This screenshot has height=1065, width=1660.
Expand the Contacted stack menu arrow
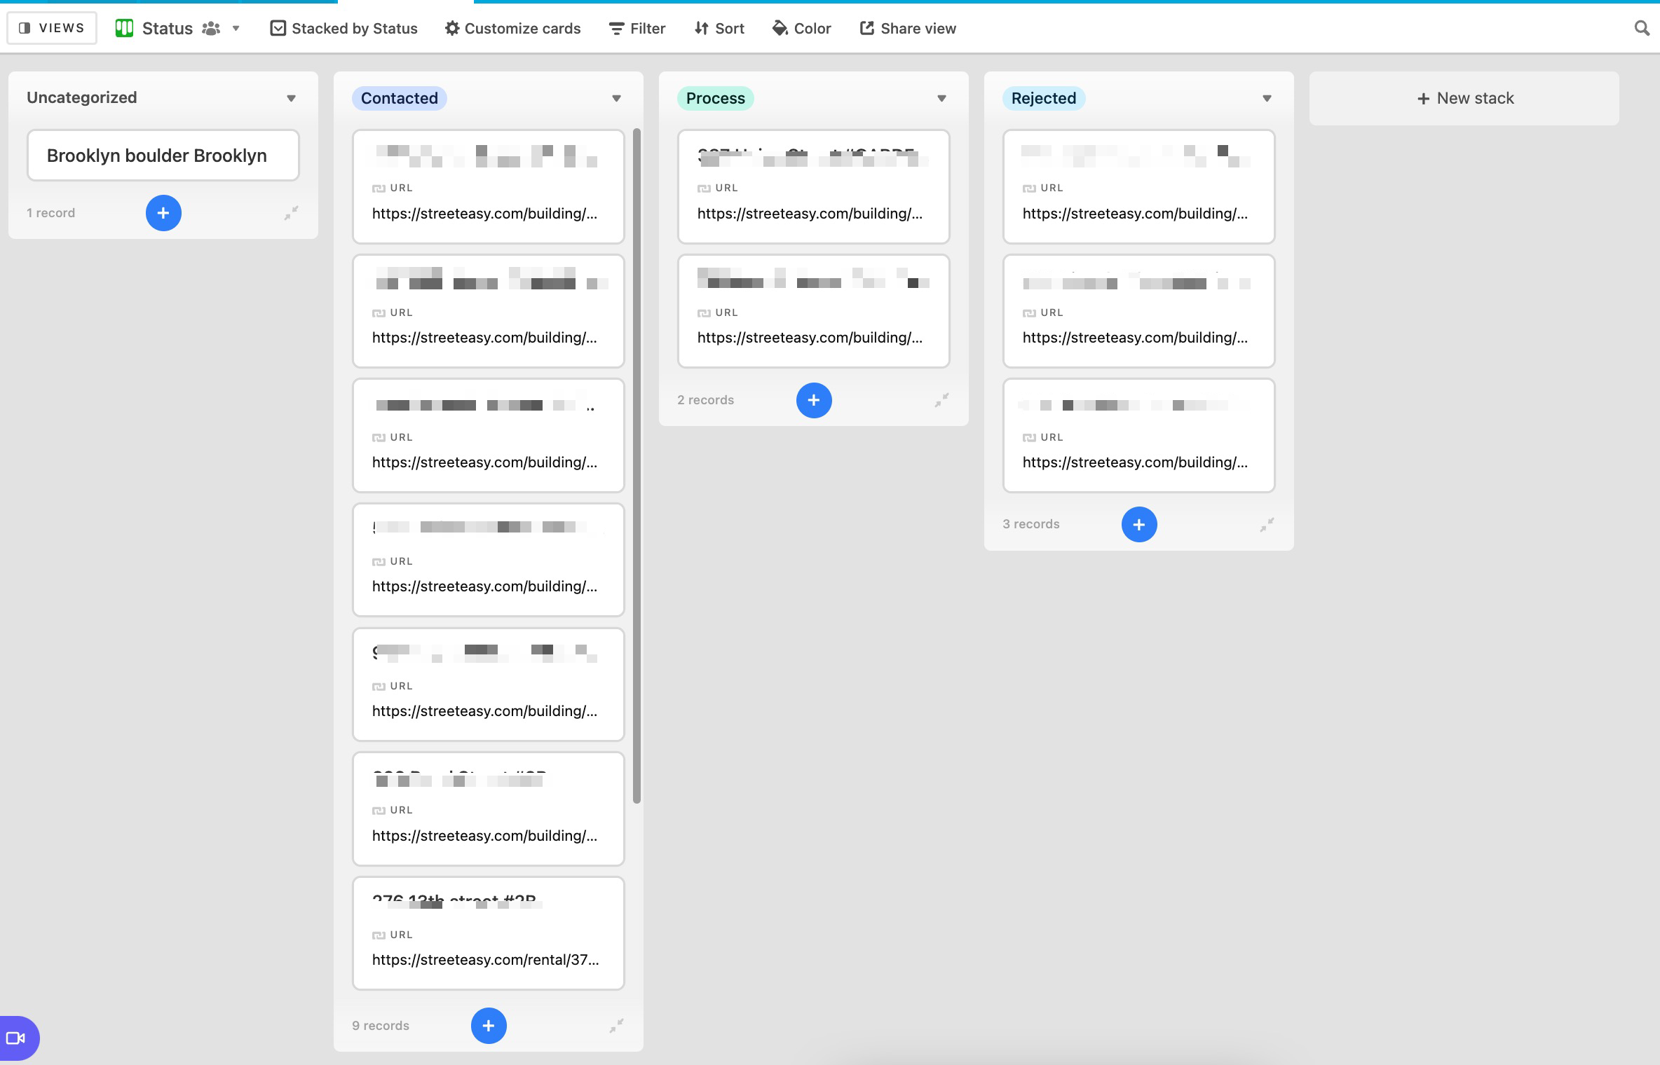point(616,98)
